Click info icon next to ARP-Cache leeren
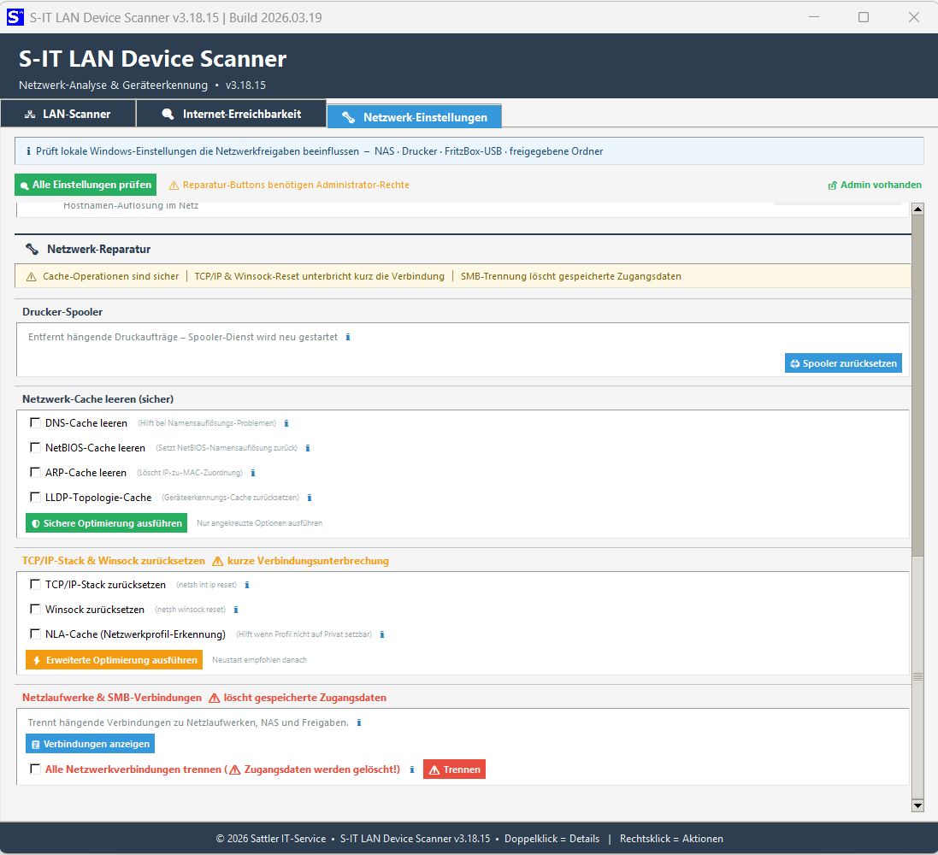This screenshot has width=938, height=855. click(x=253, y=473)
